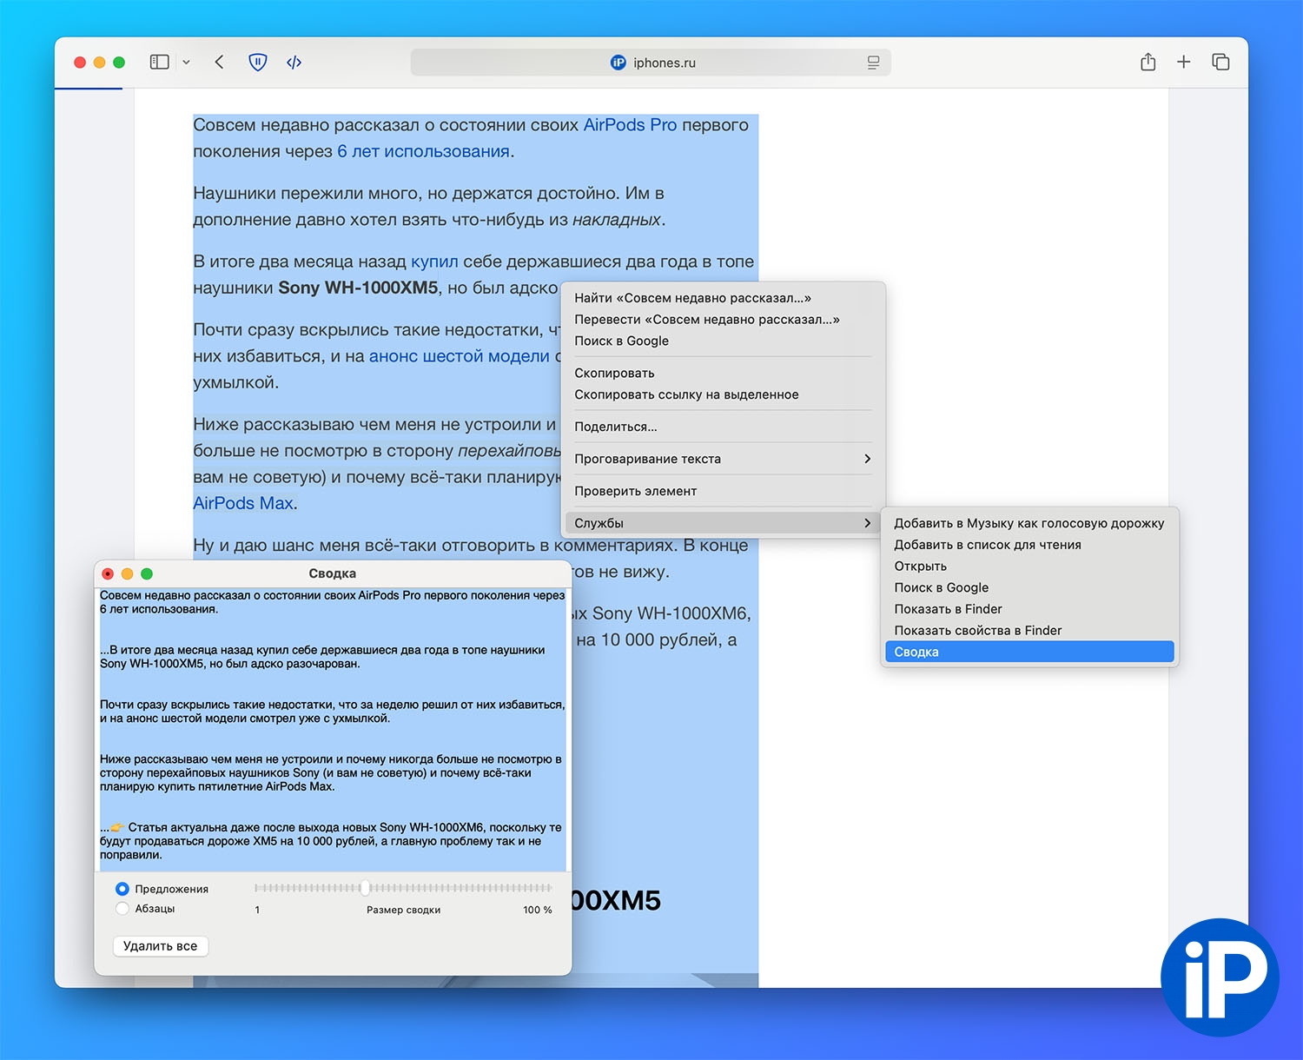Toggle the Safari sidebar button
This screenshot has width=1303, height=1060.
[x=159, y=63]
